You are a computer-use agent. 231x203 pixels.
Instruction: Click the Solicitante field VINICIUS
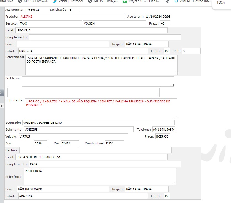[x=79, y=130]
